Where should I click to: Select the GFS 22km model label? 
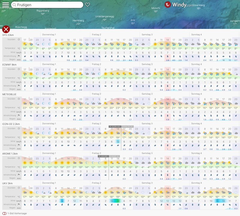click(x=8, y=35)
